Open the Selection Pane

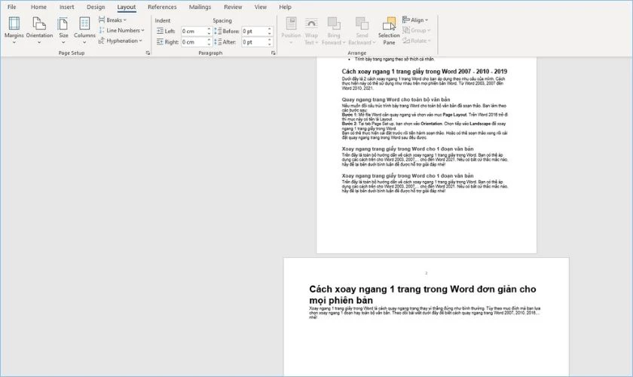389,30
